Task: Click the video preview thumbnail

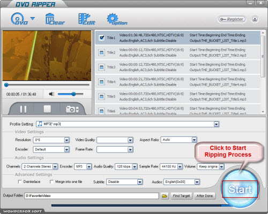Action: click(47, 56)
